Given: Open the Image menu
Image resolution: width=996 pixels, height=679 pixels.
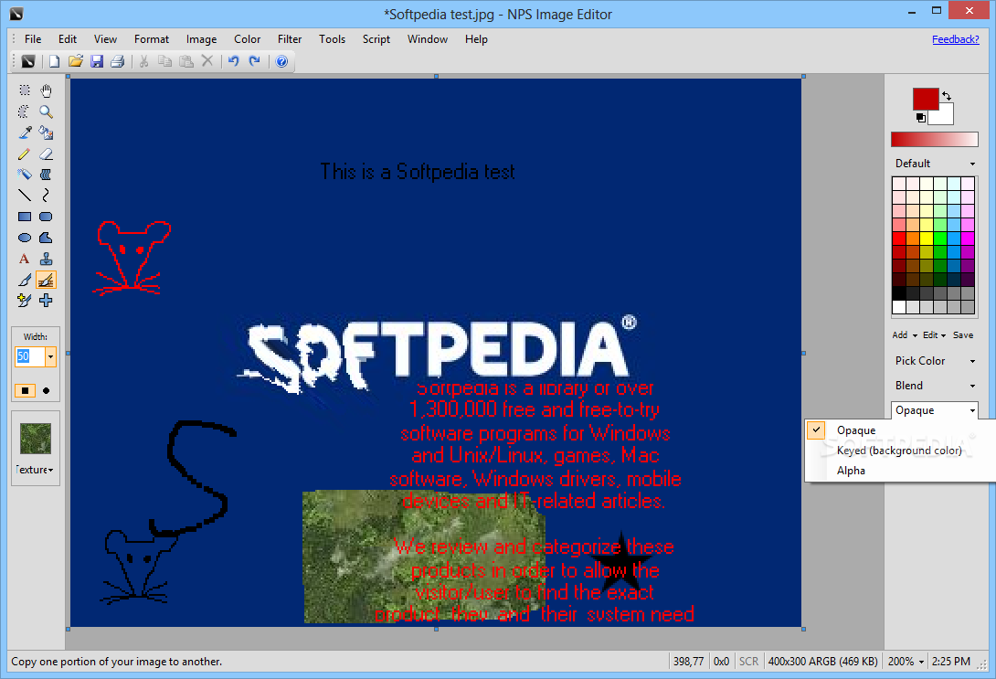Looking at the screenshot, I should point(201,39).
